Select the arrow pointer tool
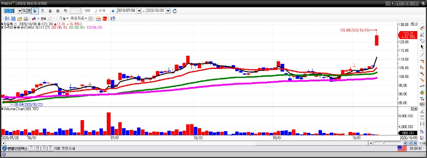 click(422, 47)
